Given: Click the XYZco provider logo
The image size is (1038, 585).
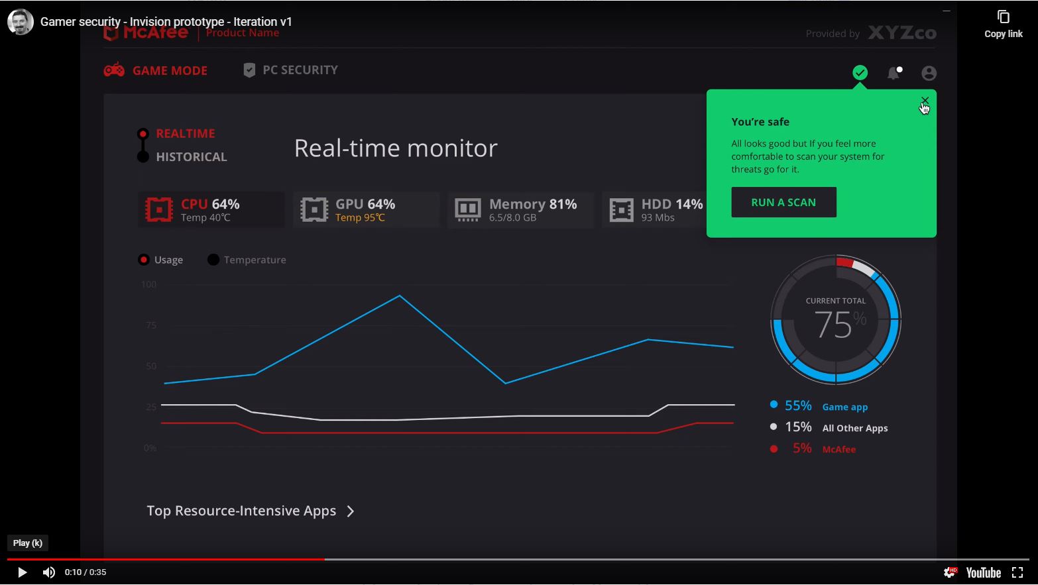Looking at the screenshot, I should click(x=902, y=32).
